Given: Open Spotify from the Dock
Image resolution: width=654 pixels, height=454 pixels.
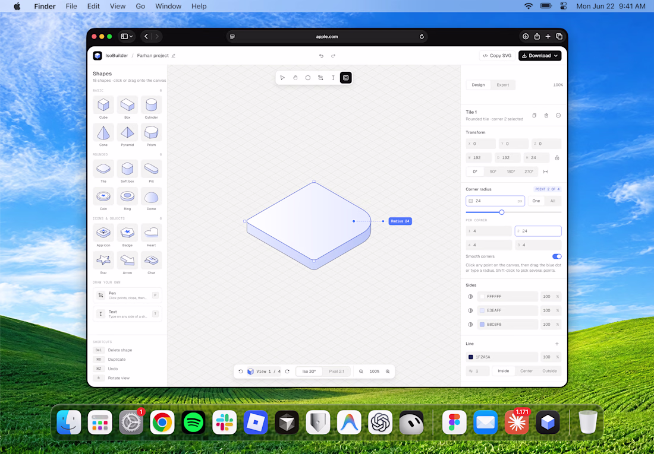Looking at the screenshot, I should pos(194,423).
